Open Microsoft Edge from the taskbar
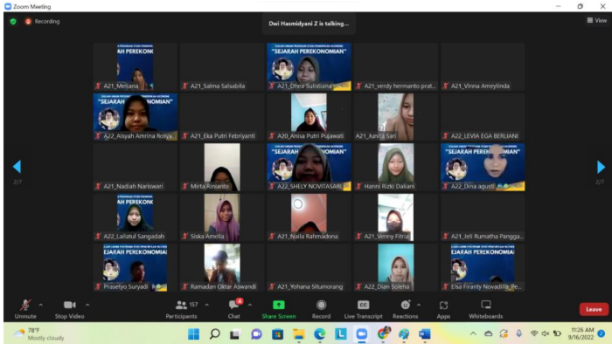 pyautogui.click(x=320, y=334)
